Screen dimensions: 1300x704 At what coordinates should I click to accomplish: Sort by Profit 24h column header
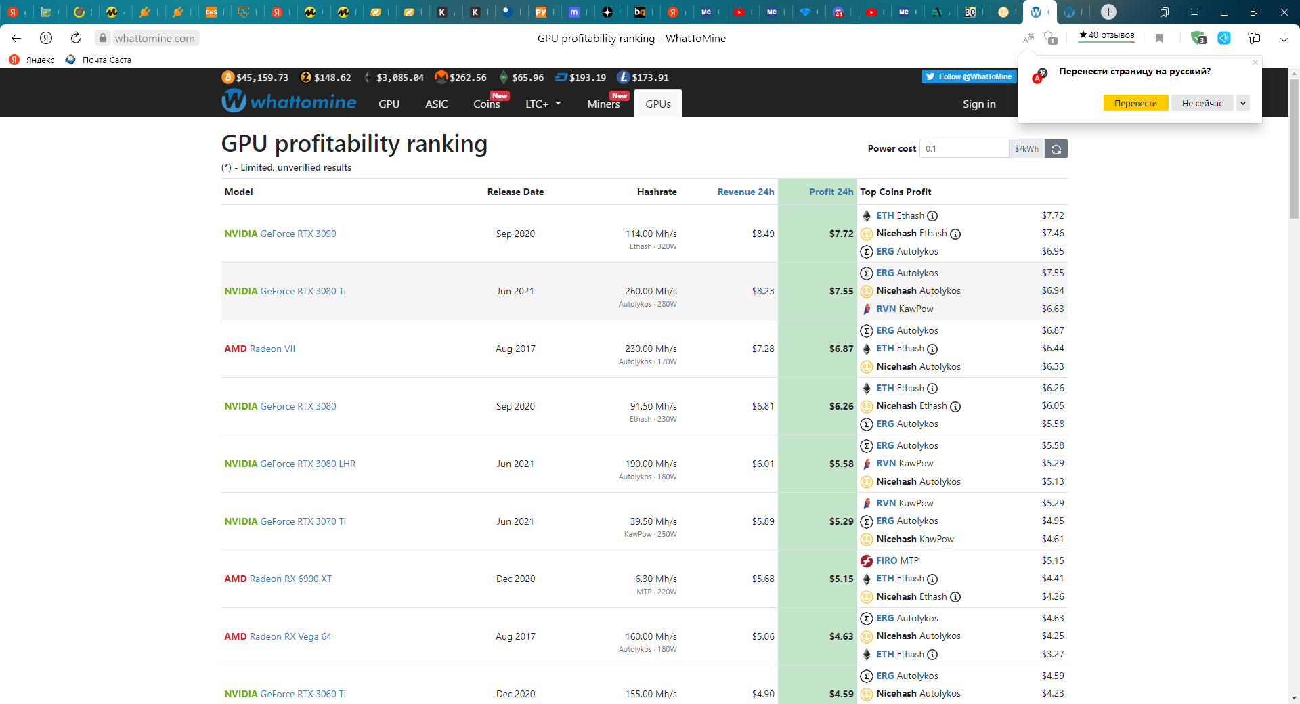(831, 192)
